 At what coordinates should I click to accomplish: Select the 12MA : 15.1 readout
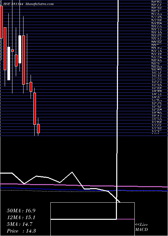[x=21, y=217]
